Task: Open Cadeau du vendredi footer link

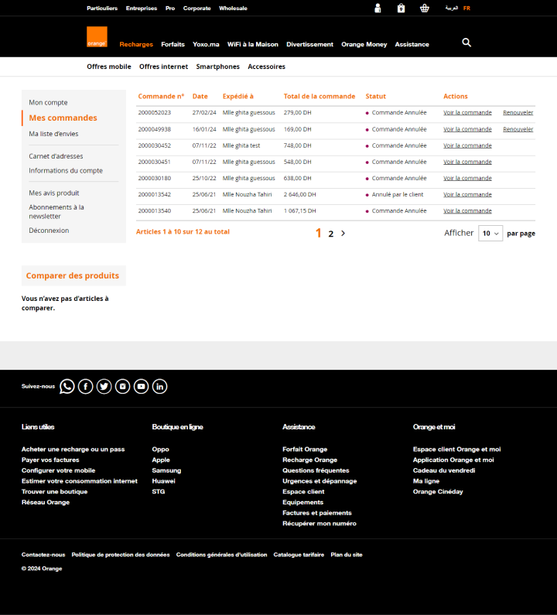Action: [x=444, y=470]
